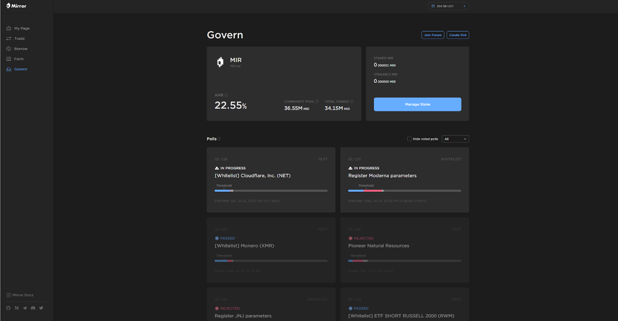Click the stakable 0.000000 MIR amount
This screenshot has width=618, height=321.
tap(385, 81)
